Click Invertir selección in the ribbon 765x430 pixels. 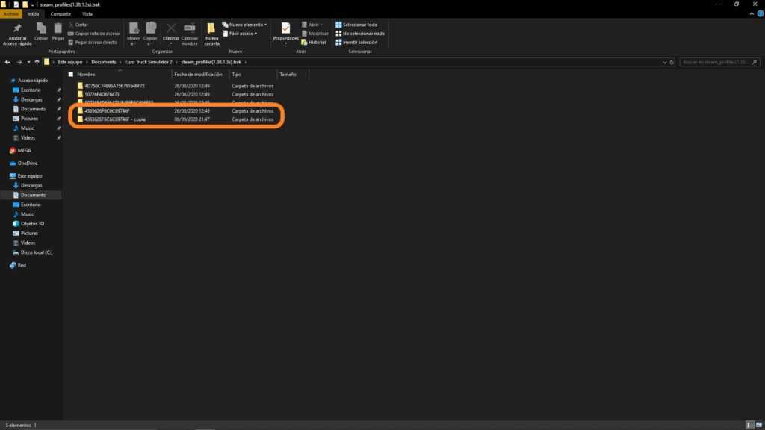pos(359,42)
